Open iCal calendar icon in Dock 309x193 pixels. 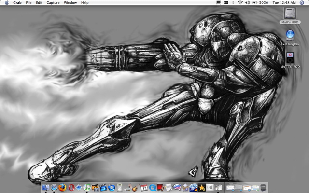coord(144,187)
